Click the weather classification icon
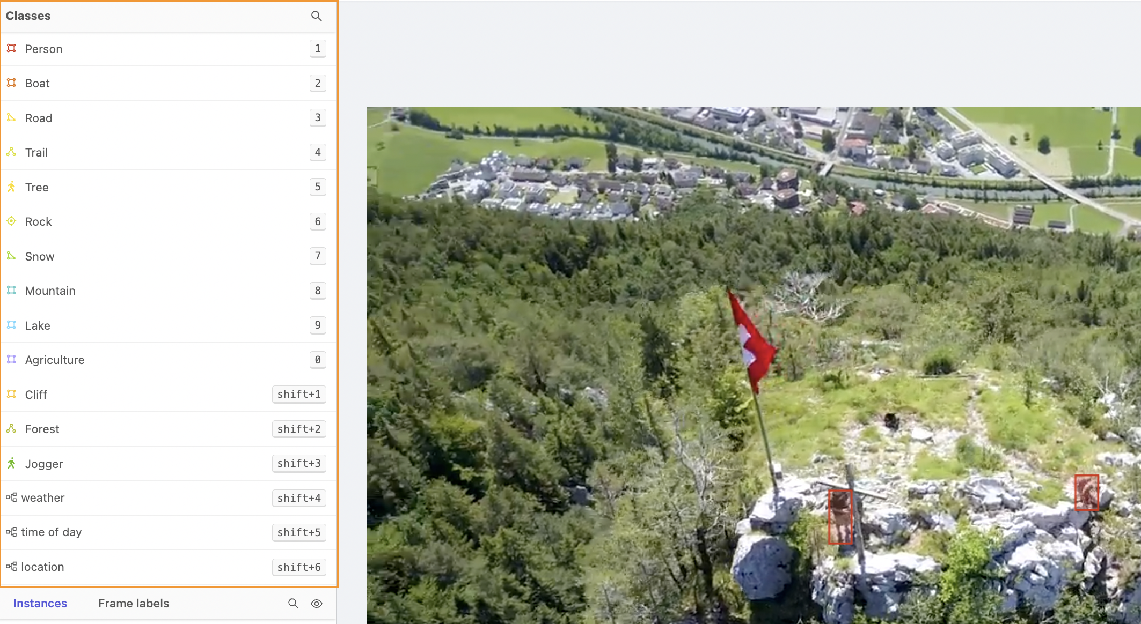The height and width of the screenshot is (624, 1141). tap(11, 497)
